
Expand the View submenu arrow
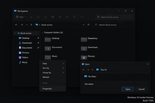pos(63,64)
